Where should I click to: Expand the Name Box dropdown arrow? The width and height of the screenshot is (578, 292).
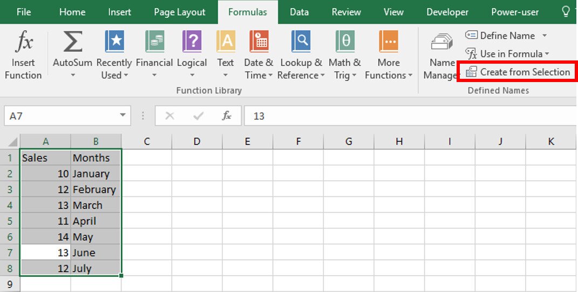123,116
